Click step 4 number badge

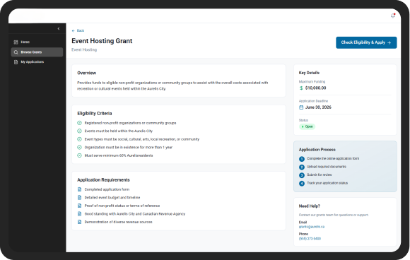(302, 184)
